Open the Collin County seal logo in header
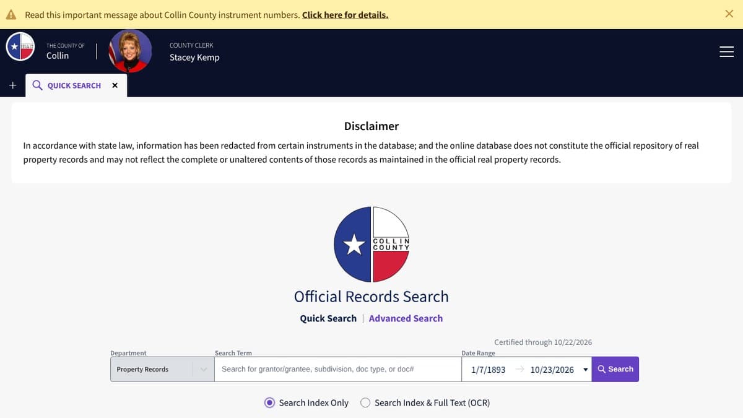This screenshot has width=743, height=418. pyautogui.click(x=20, y=46)
